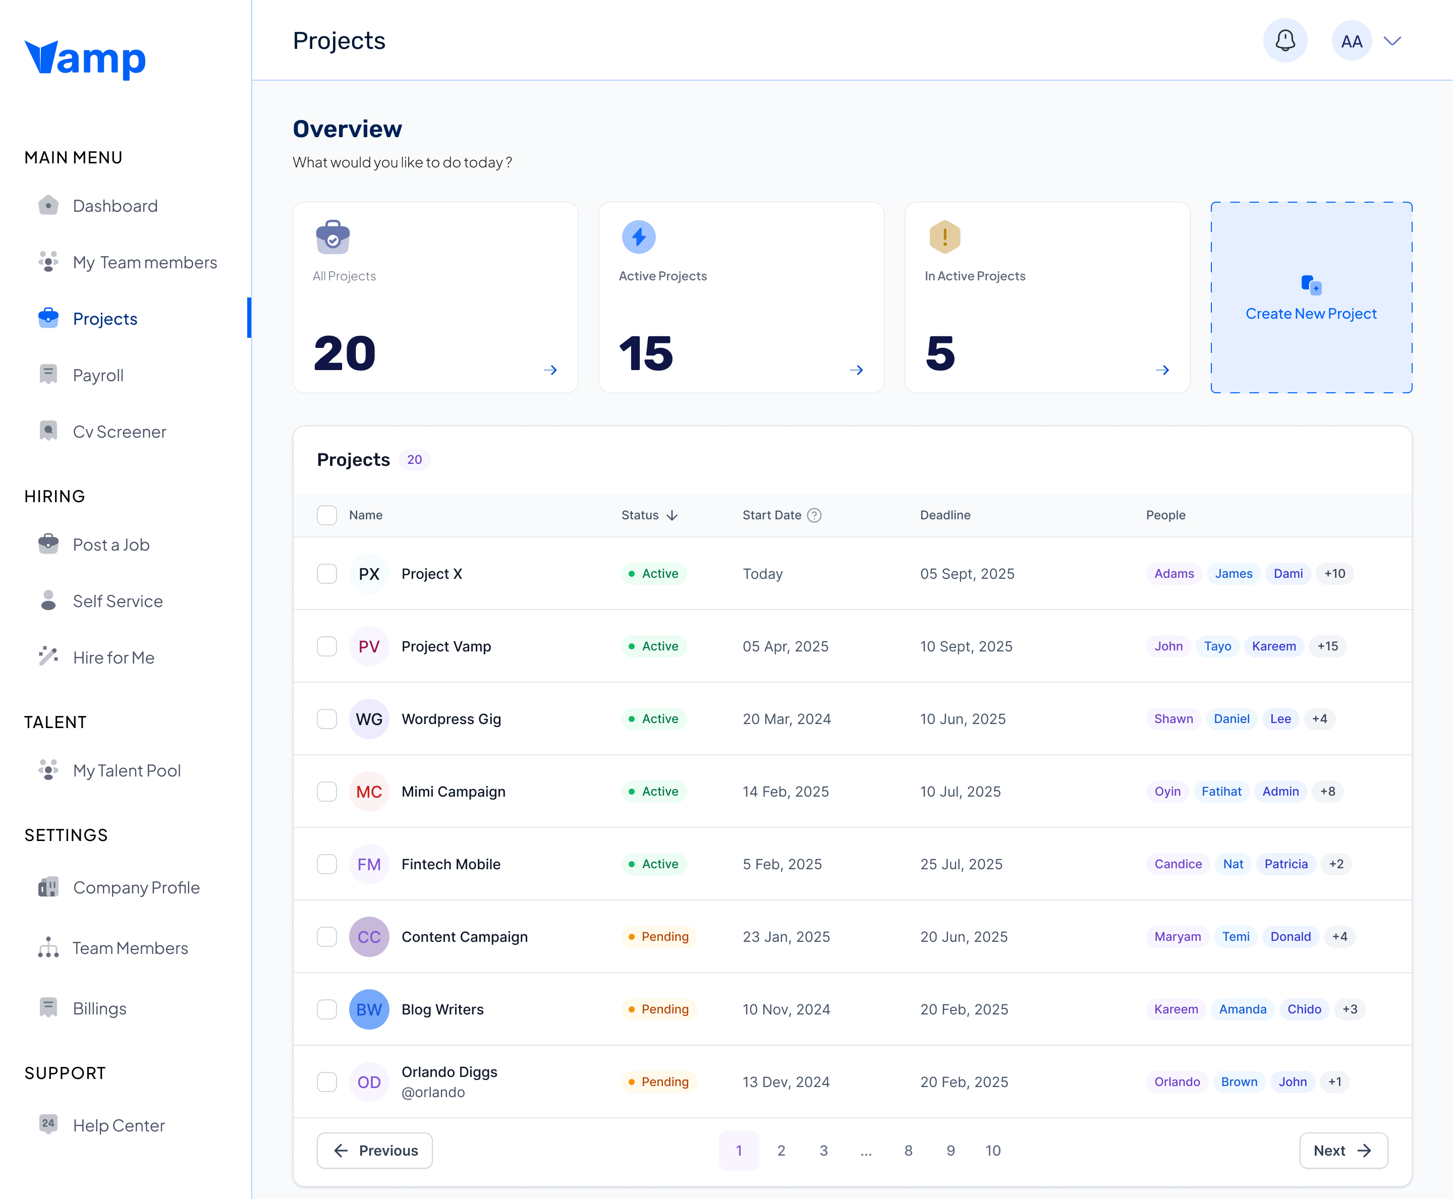Click the Pending status on Content Campaign
1453x1199 pixels.
658,936
